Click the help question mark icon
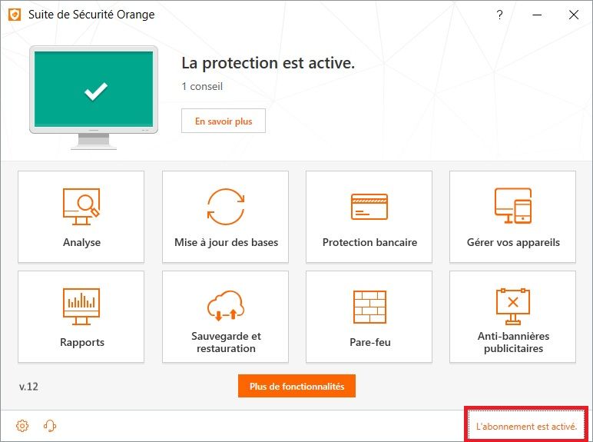 499,15
